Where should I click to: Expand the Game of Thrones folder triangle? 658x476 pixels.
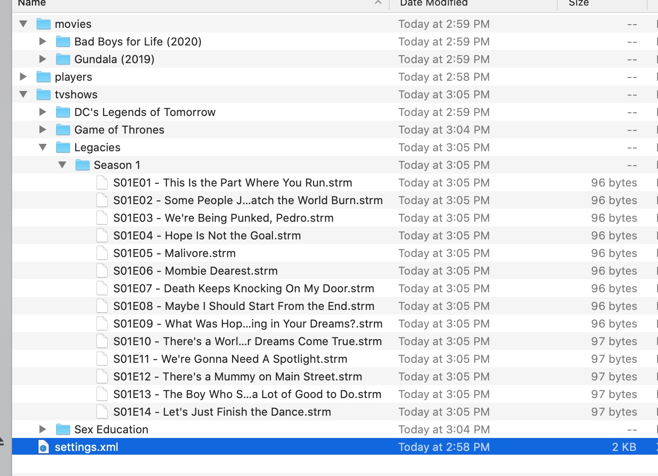click(43, 129)
